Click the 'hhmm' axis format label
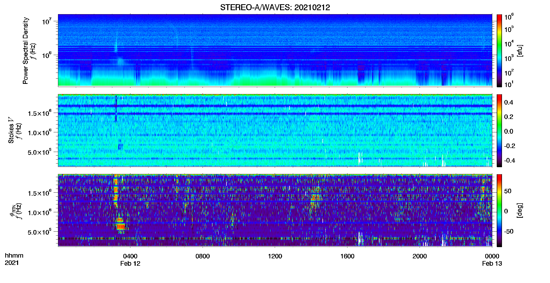Screen dimensions: 550x283 coord(14,255)
